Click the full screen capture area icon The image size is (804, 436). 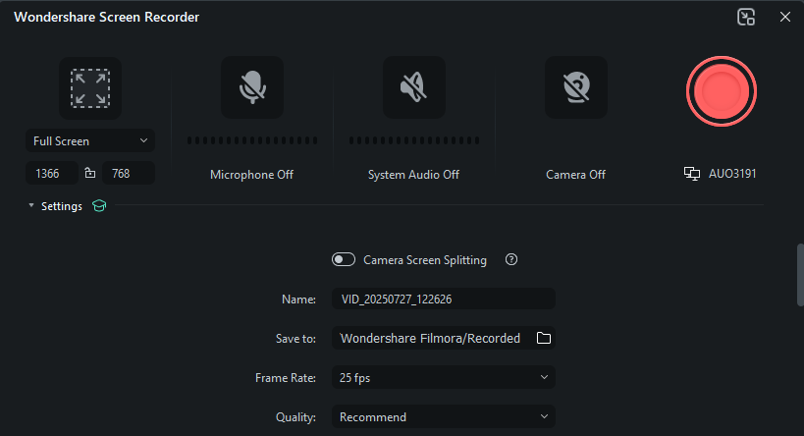(90, 88)
